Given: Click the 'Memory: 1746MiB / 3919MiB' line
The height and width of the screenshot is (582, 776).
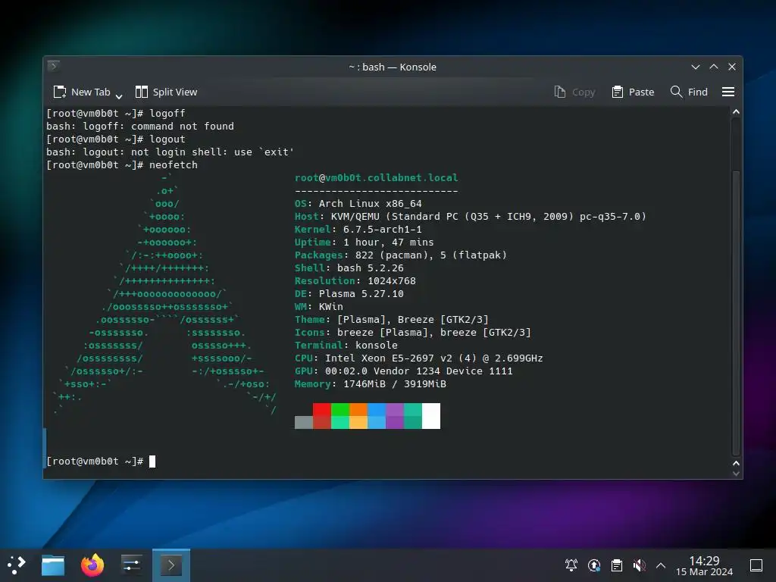Looking at the screenshot, I should (x=370, y=383).
